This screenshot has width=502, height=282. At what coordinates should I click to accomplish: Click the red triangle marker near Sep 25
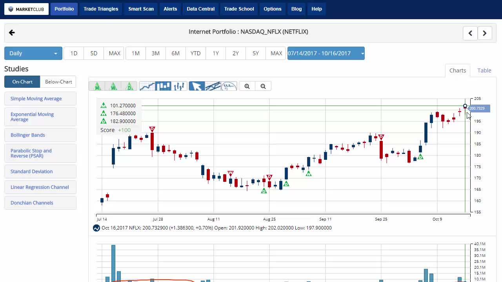tap(381, 137)
